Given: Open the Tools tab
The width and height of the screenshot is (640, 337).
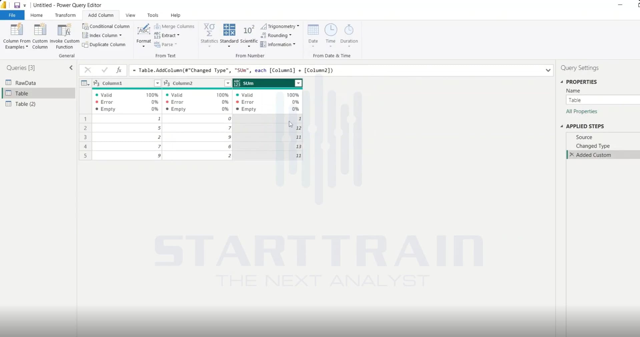Looking at the screenshot, I should [153, 15].
